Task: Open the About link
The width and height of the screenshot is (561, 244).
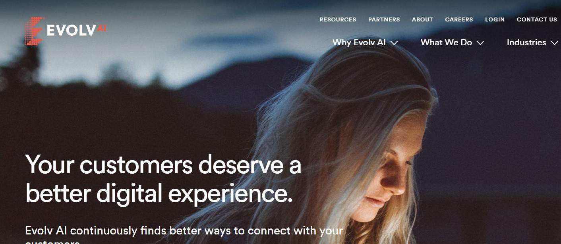Action: [422, 19]
